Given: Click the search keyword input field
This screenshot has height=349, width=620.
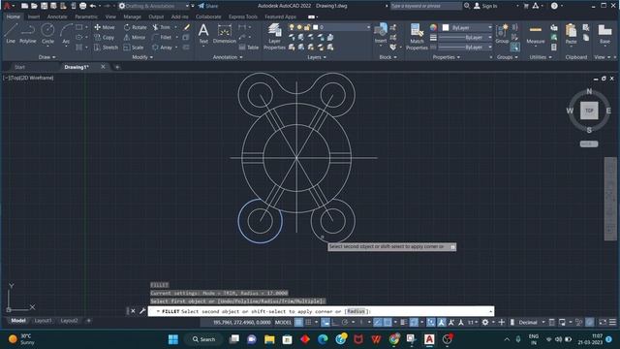Looking at the screenshot, I should [x=425, y=6].
